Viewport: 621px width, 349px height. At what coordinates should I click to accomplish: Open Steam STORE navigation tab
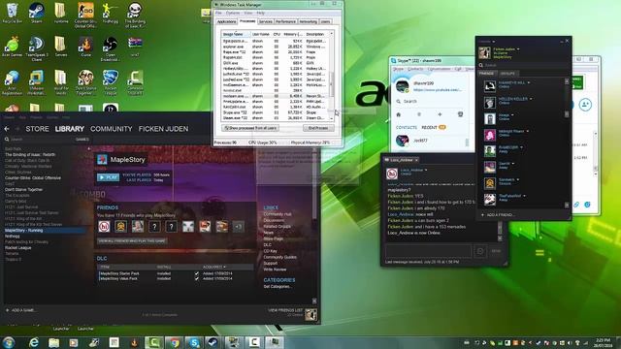pos(37,129)
